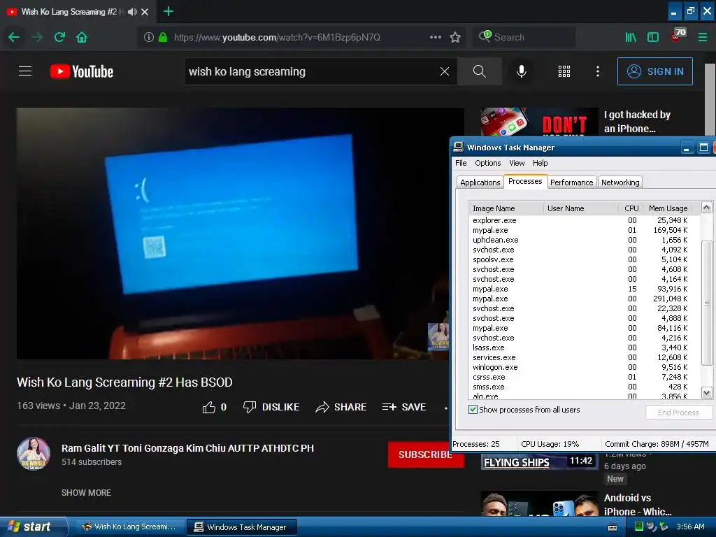This screenshot has height=537, width=716.
Task: Open the browser library icon
Action: point(631,37)
